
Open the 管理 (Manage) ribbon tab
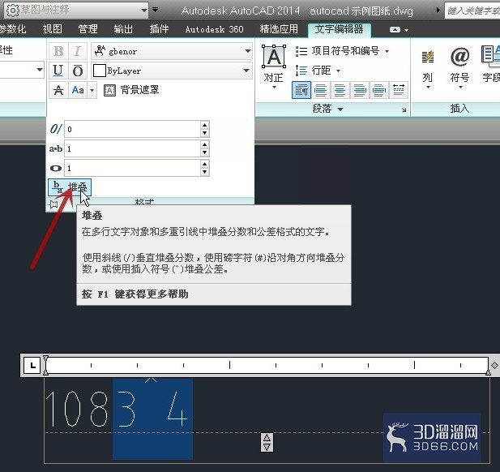click(x=88, y=29)
